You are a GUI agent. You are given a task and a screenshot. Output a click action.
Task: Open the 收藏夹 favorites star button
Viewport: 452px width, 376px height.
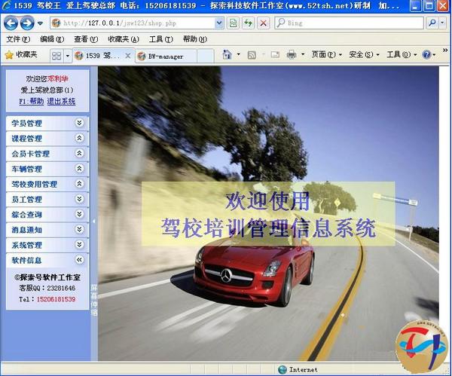click(x=21, y=55)
